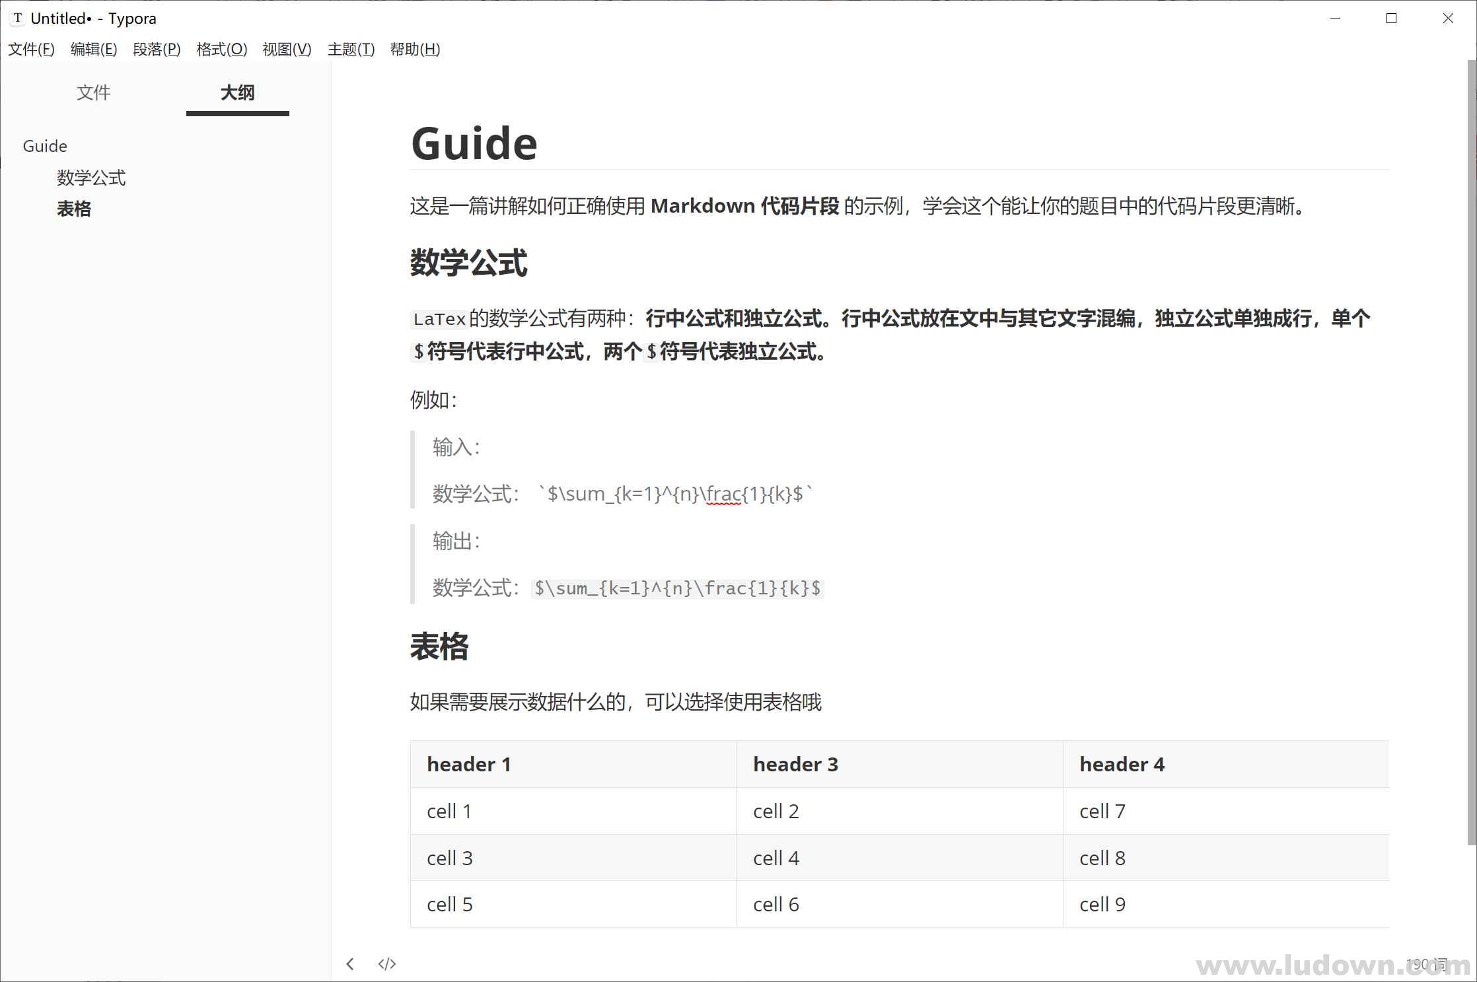Click the 表格 section heading
The width and height of the screenshot is (1477, 982).
(439, 647)
